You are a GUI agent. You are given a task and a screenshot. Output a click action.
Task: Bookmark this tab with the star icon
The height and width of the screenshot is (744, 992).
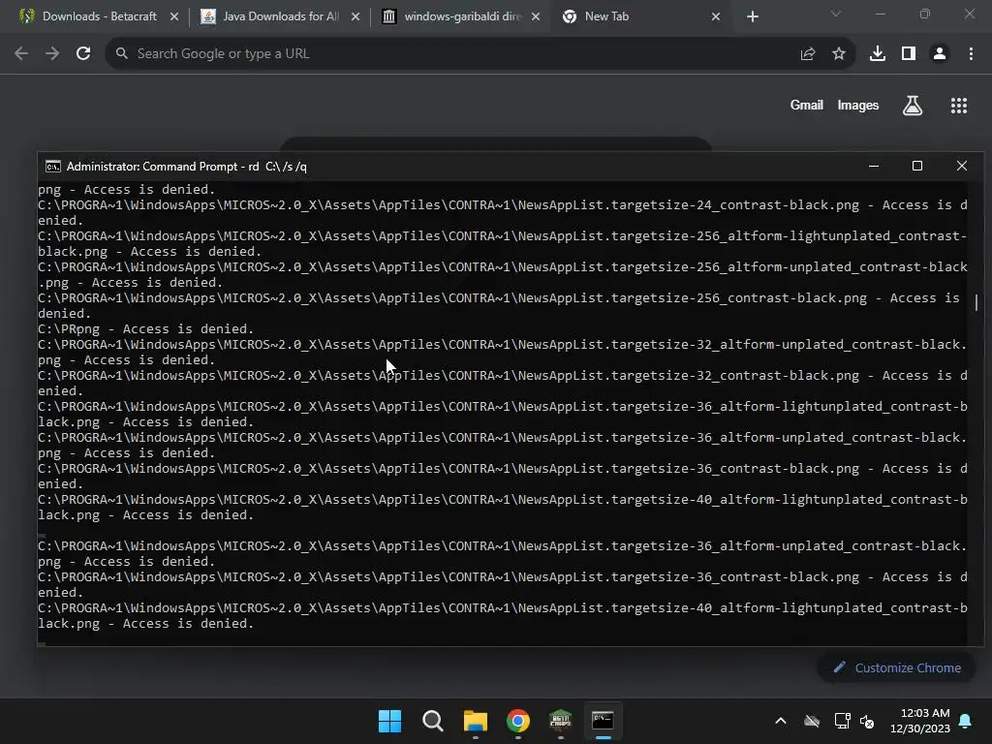click(838, 54)
